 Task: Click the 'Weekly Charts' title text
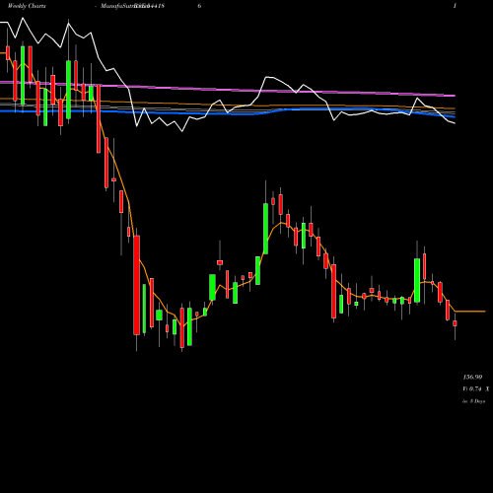pos(27,6)
